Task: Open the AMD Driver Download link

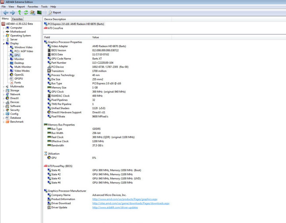Action: click(x=131, y=203)
